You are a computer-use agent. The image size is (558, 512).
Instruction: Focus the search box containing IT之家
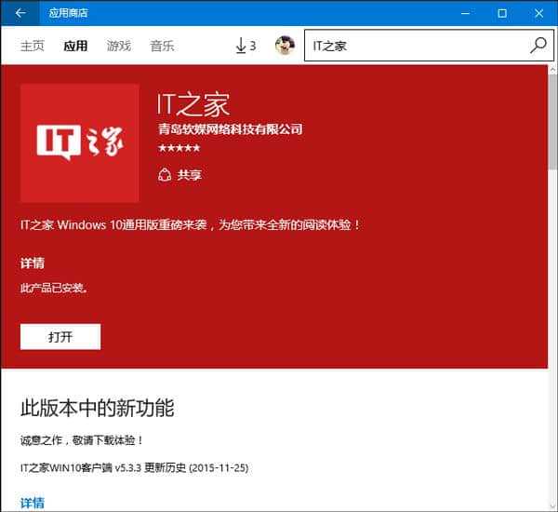(x=429, y=46)
